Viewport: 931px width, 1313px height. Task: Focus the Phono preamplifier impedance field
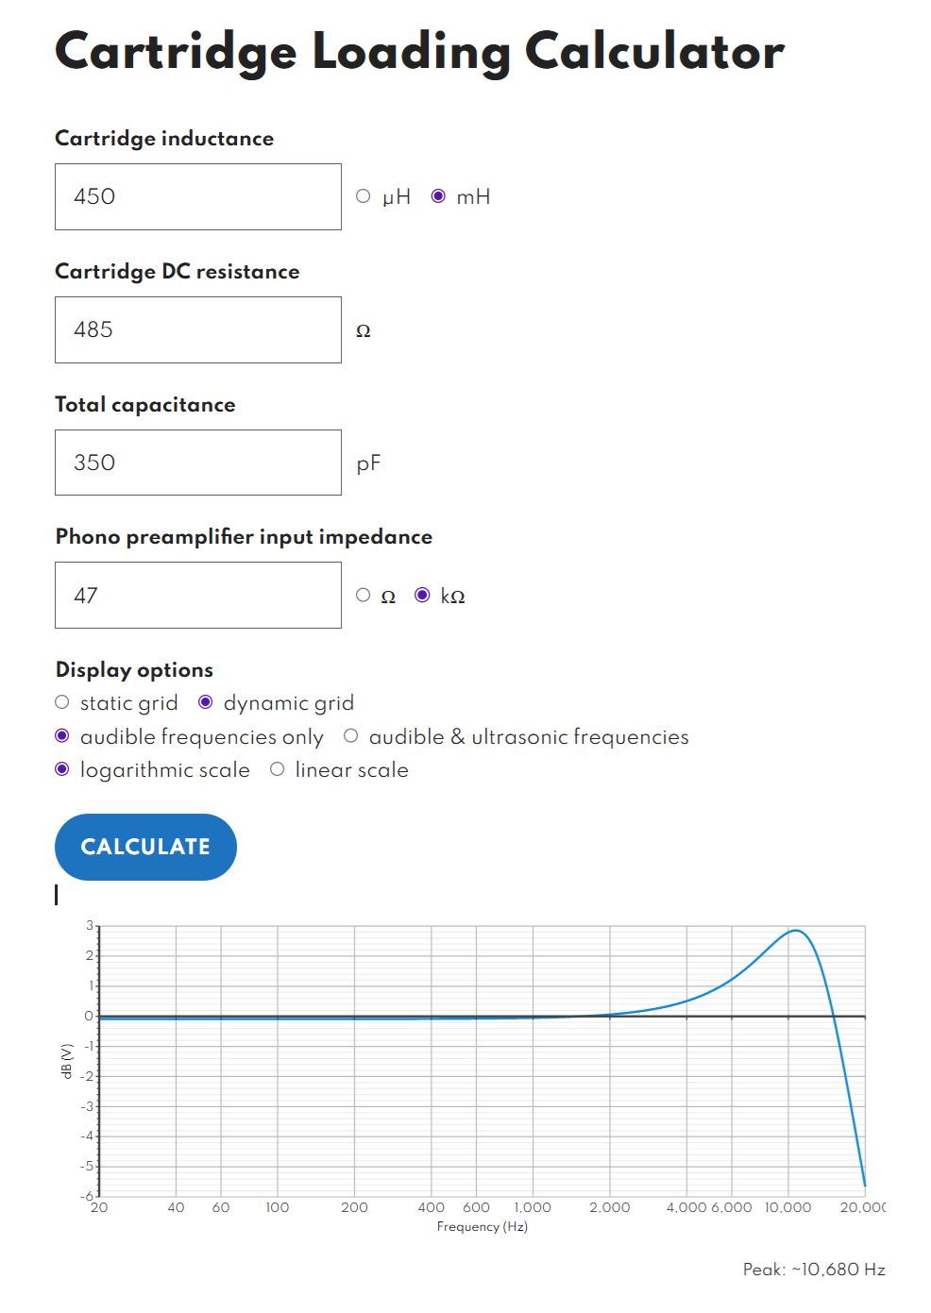(198, 595)
